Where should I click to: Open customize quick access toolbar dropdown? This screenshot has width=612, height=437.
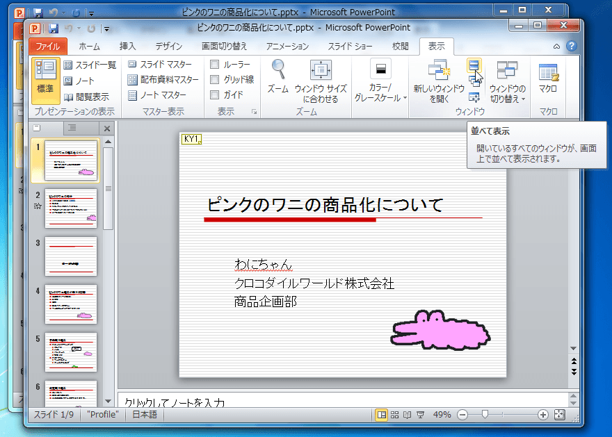pos(106,29)
